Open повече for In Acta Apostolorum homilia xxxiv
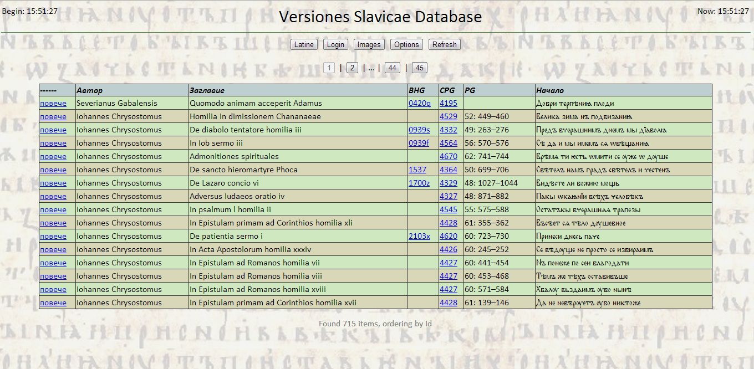754x369 pixels. (53, 249)
